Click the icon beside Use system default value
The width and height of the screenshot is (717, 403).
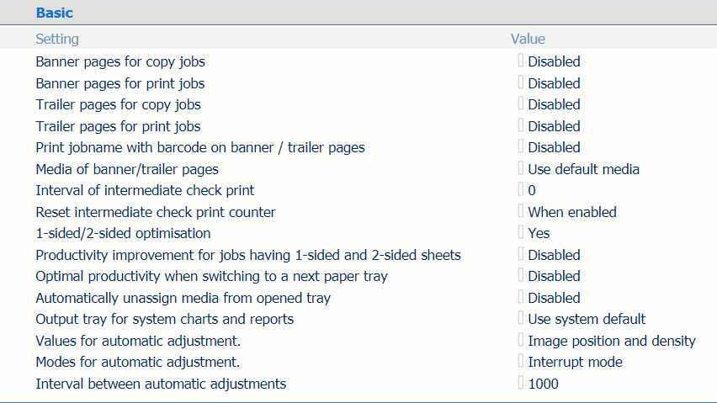521,318
